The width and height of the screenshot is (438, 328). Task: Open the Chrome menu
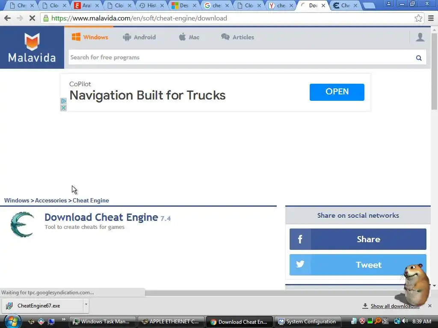tap(431, 18)
